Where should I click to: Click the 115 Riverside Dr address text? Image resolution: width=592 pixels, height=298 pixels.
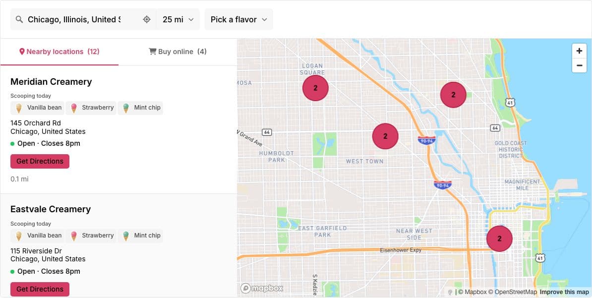[x=36, y=251]
